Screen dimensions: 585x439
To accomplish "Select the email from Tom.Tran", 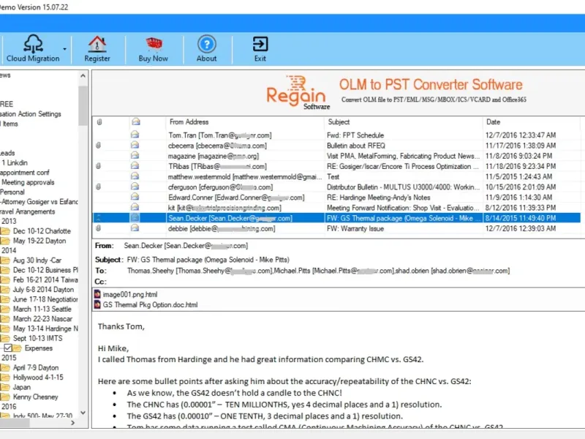I will pyautogui.click(x=336, y=135).
